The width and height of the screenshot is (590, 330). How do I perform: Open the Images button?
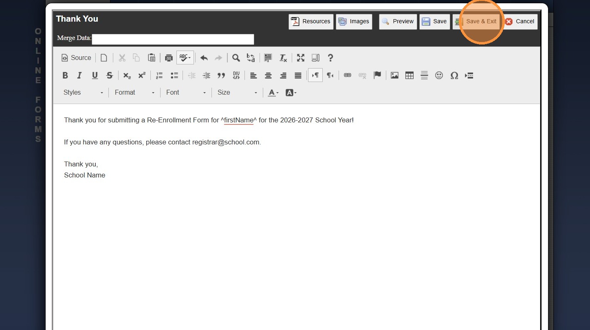coord(354,22)
